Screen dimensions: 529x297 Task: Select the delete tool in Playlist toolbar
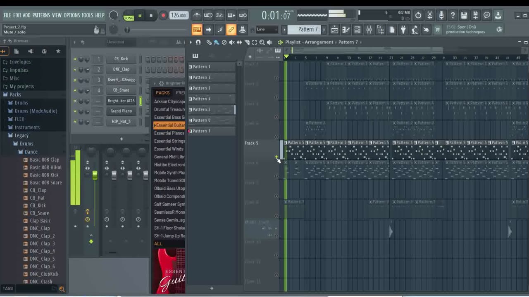(x=224, y=42)
